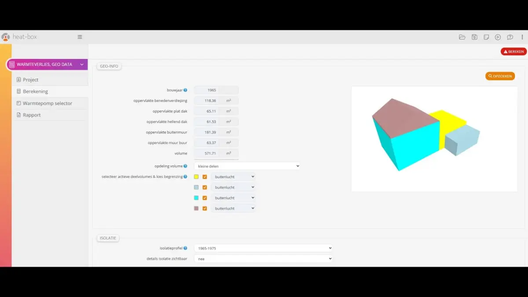Click the save floppy disk icon
Viewport: 528px width, 297px height.
tap(474, 37)
